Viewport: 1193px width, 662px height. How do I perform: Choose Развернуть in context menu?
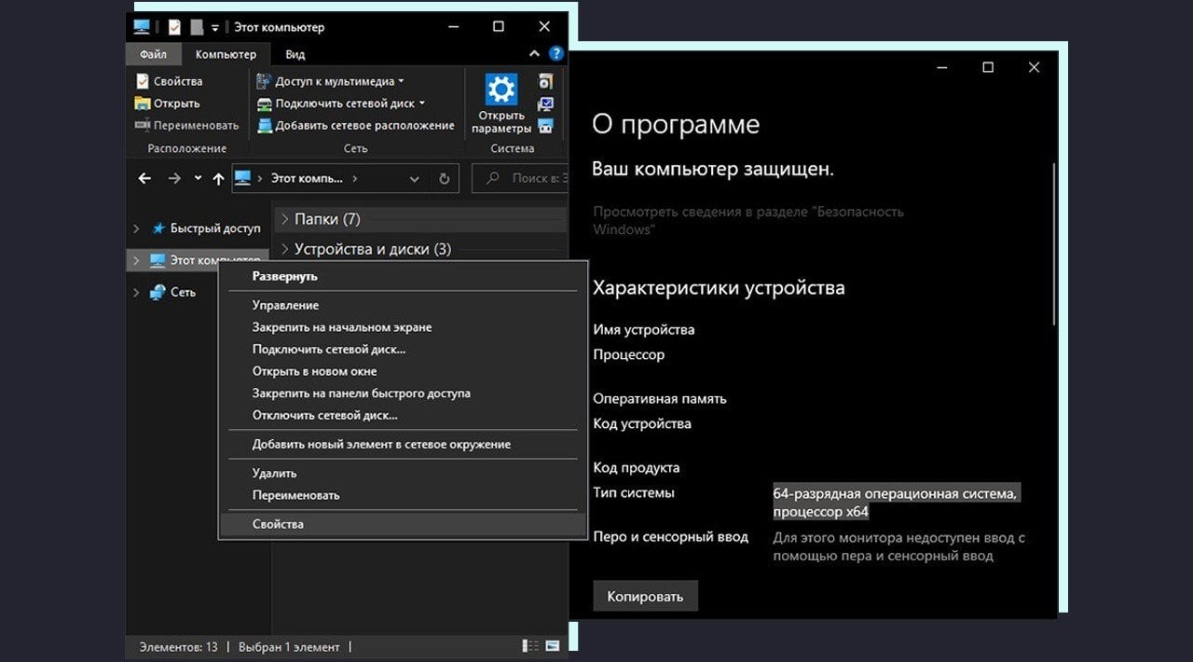(402, 276)
